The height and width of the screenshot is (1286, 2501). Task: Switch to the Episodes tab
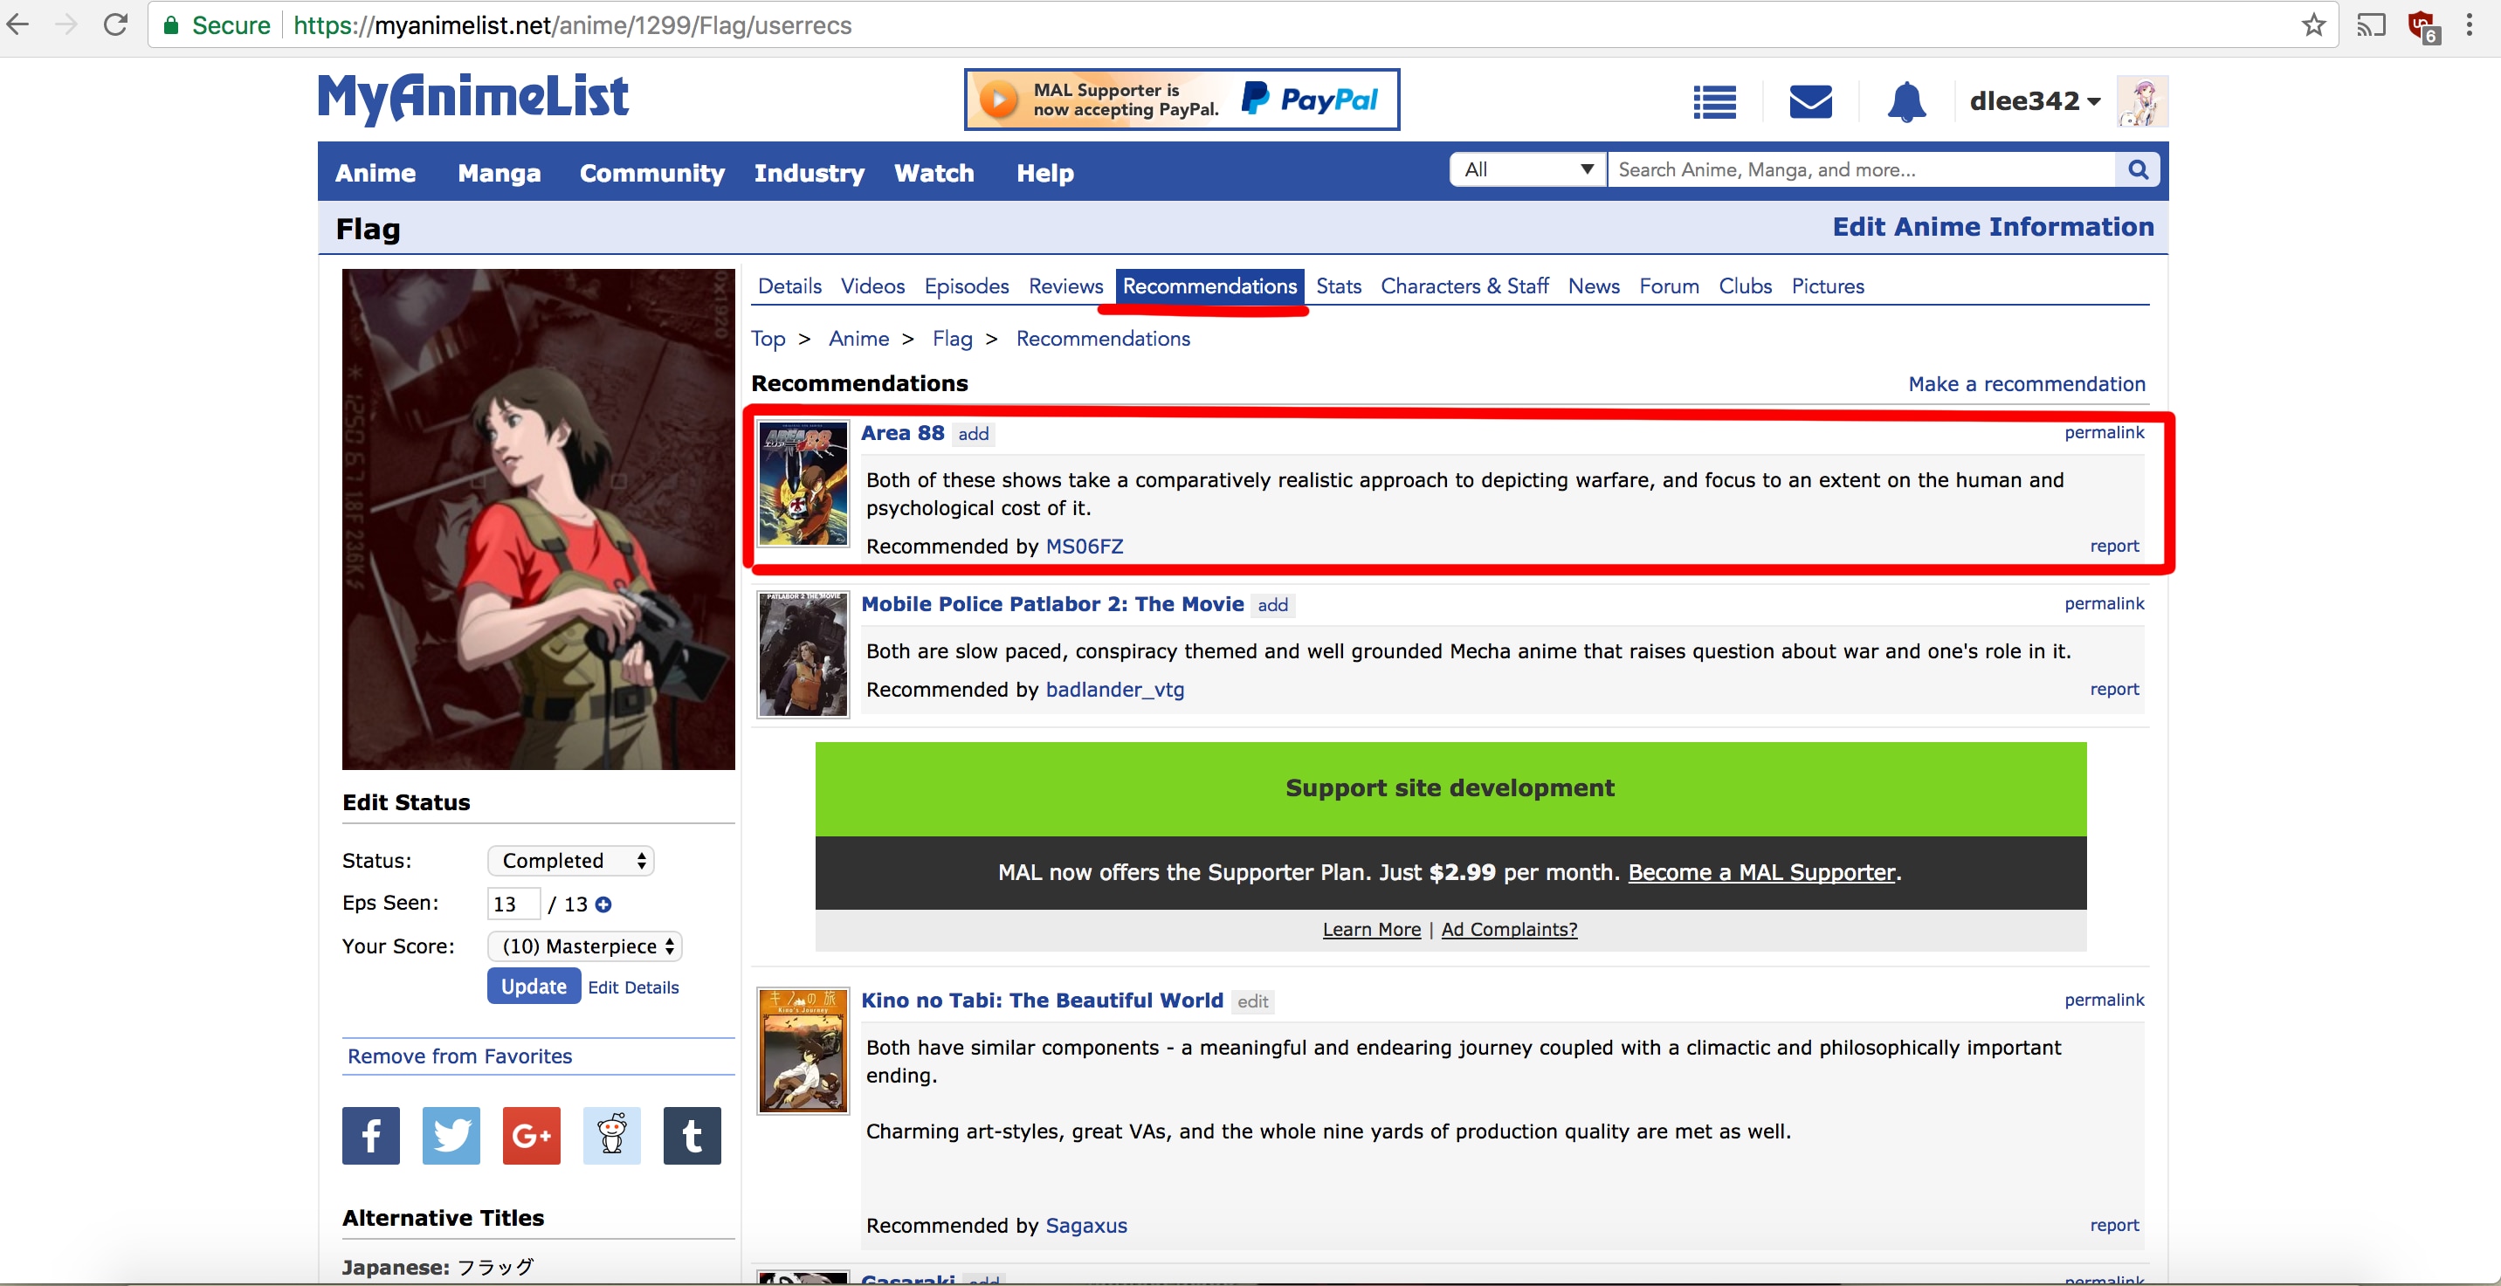(966, 286)
